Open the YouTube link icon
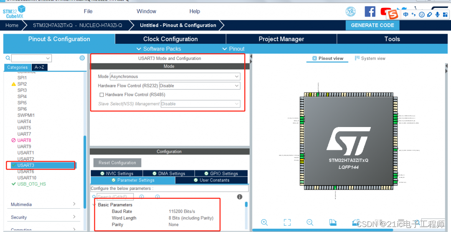451x232 pixels. [x=384, y=12]
